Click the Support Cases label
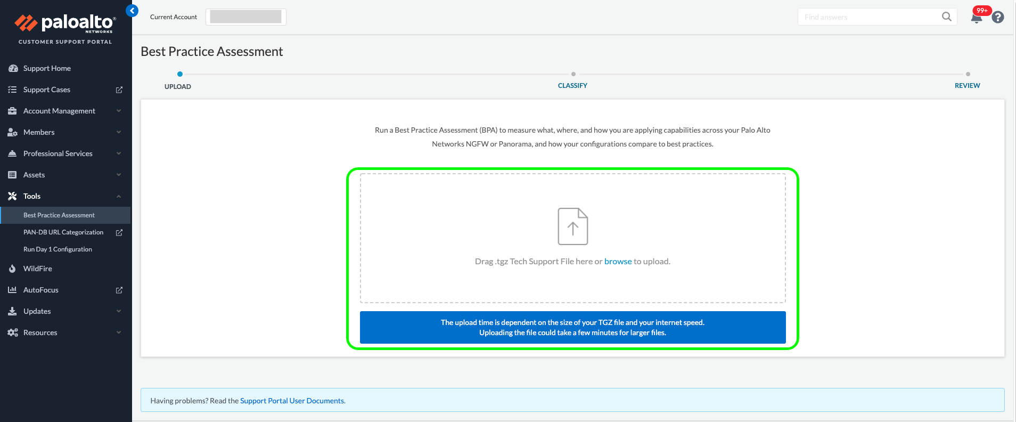This screenshot has height=422, width=1016. [x=47, y=90]
